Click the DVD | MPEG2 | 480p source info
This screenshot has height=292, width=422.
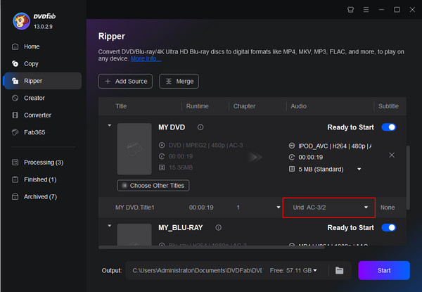click(x=205, y=146)
